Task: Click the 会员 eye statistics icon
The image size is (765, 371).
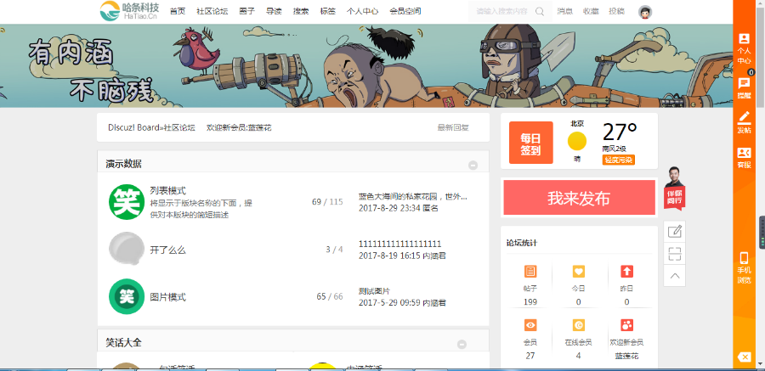Action: click(x=530, y=325)
